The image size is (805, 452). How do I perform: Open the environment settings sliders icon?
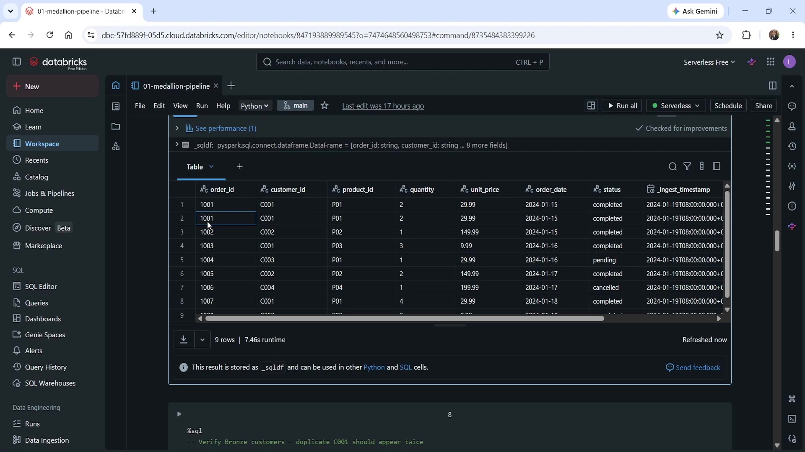tap(792, 186)
